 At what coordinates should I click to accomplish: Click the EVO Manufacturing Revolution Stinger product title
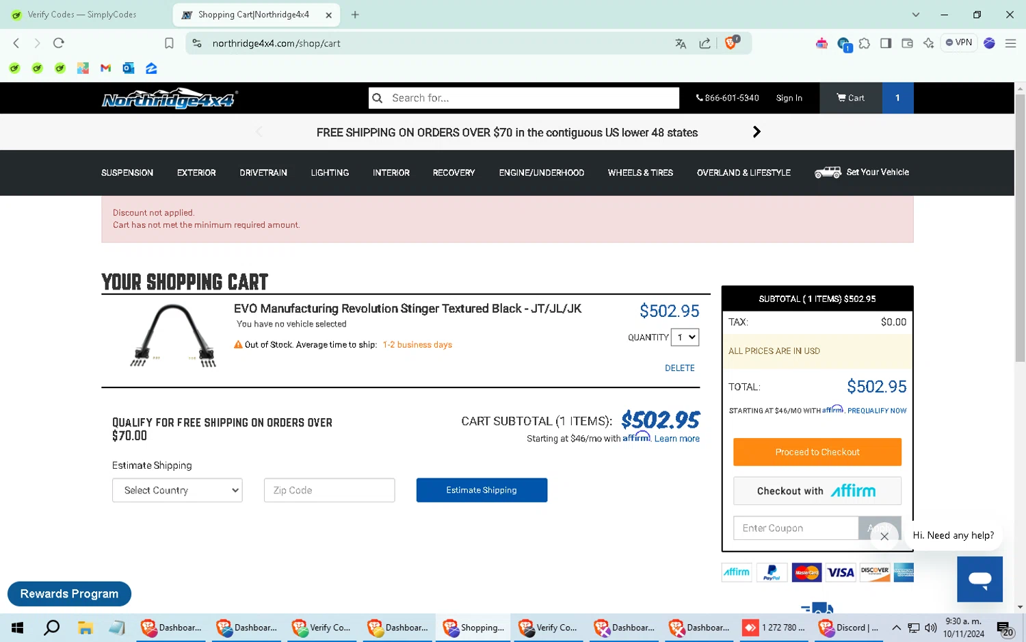408,309
